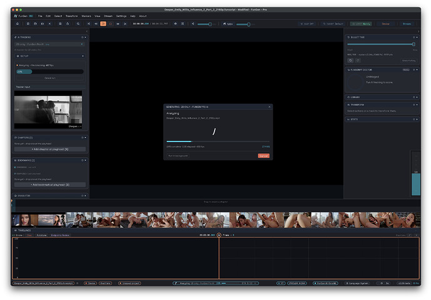The image size is (431, 300).
Task: Collapse the Transform panel
Action: [417, 105]
